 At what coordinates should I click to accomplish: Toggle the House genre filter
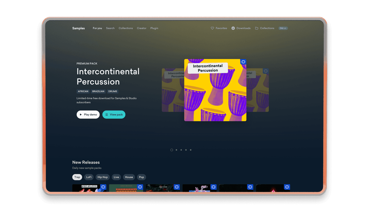[x=129, y=177]
